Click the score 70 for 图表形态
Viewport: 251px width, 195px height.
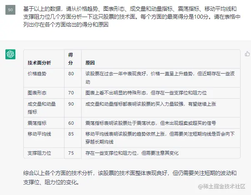coord(71,93)
